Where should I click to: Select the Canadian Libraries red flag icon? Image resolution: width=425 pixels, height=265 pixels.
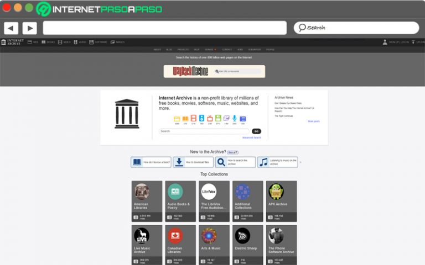(x=175, y=236)
